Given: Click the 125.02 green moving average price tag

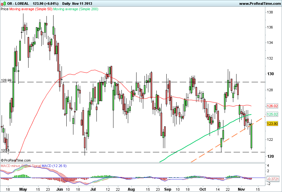Looking at the screenshot, I should point(272,114).
